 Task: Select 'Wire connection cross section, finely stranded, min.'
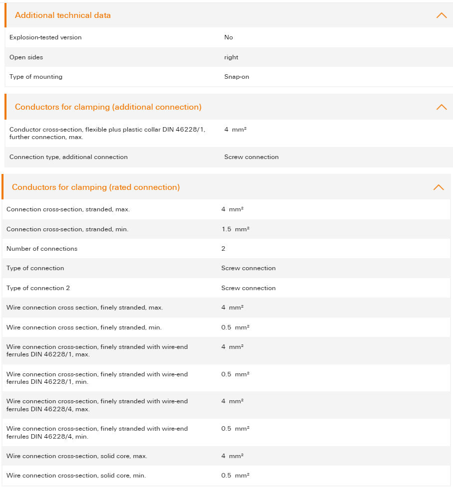pyautogui.click(x=84, y=327)
